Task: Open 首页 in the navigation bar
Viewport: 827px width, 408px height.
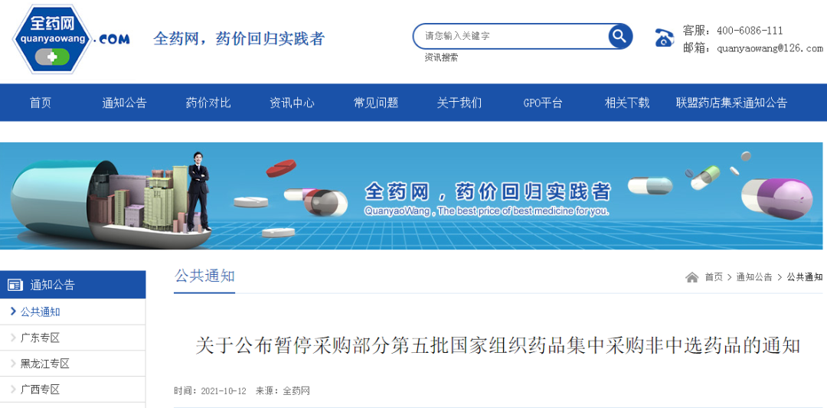Action: click(x=41, y=103)
